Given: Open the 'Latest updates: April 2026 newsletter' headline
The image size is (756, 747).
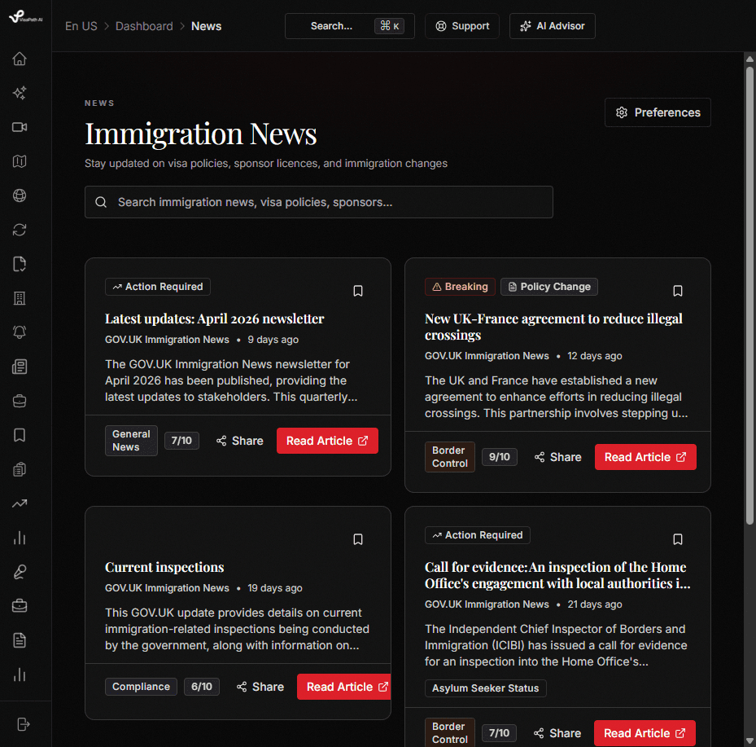Looking at the screenshot, I should [215, 319].
